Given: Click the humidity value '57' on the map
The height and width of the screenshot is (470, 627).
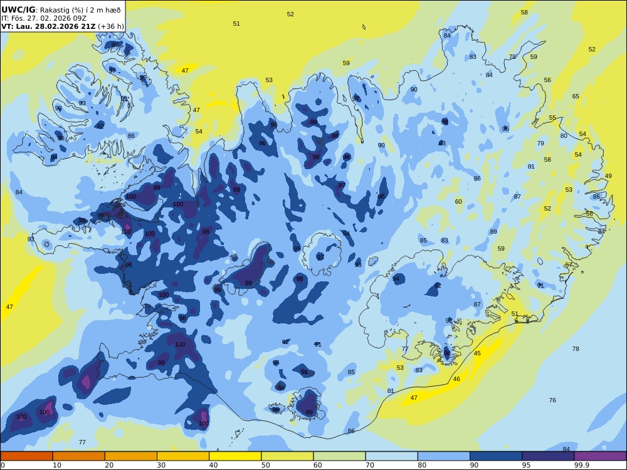Looking at the screenshot, I should (569, 265).
